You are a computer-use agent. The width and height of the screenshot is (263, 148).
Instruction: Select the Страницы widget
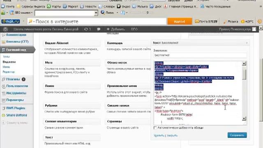click(x=128, y=121)
